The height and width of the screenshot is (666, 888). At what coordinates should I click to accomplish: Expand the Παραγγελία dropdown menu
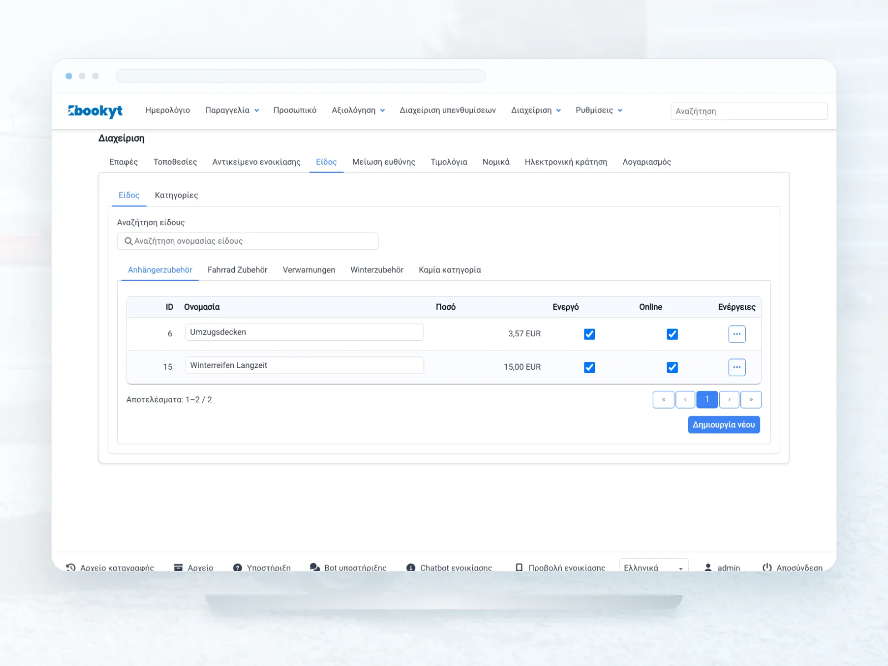click(232, 110)
